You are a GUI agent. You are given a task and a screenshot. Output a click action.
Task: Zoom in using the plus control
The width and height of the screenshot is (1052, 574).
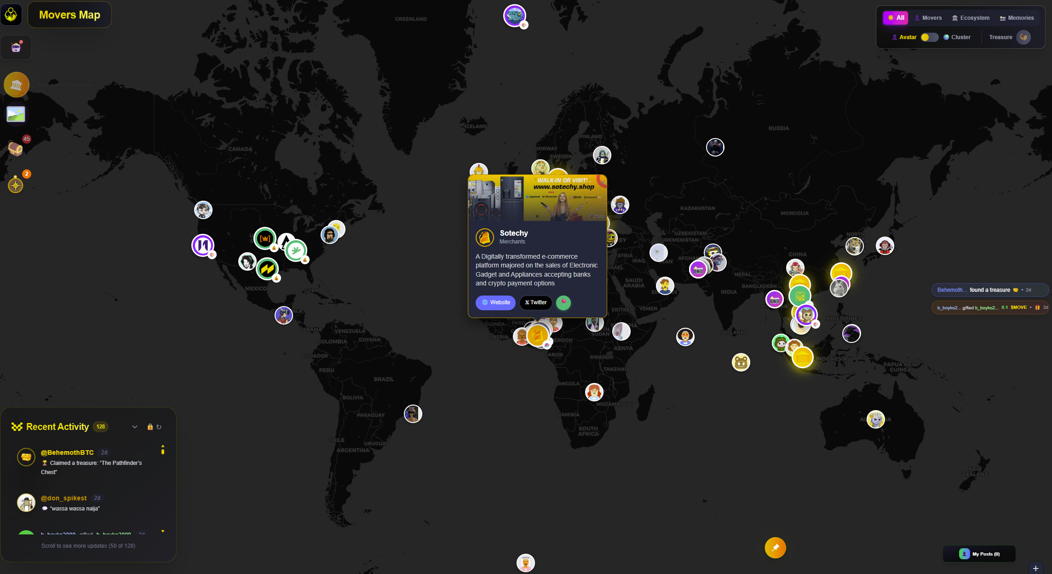point(1035,568)
